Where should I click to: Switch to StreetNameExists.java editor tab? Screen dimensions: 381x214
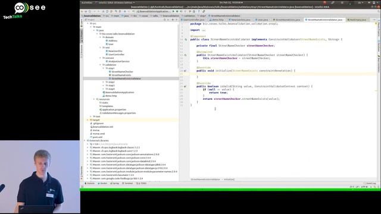coord(288,20)
